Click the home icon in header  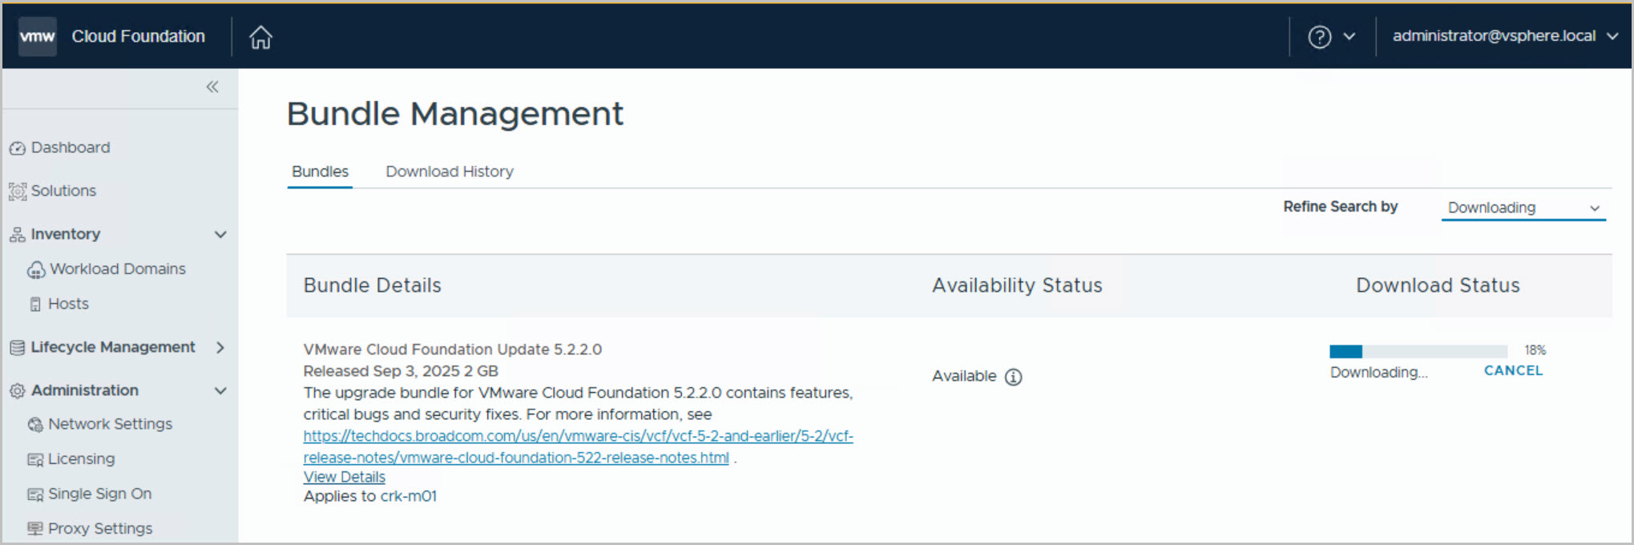click(x=260, y=37)
